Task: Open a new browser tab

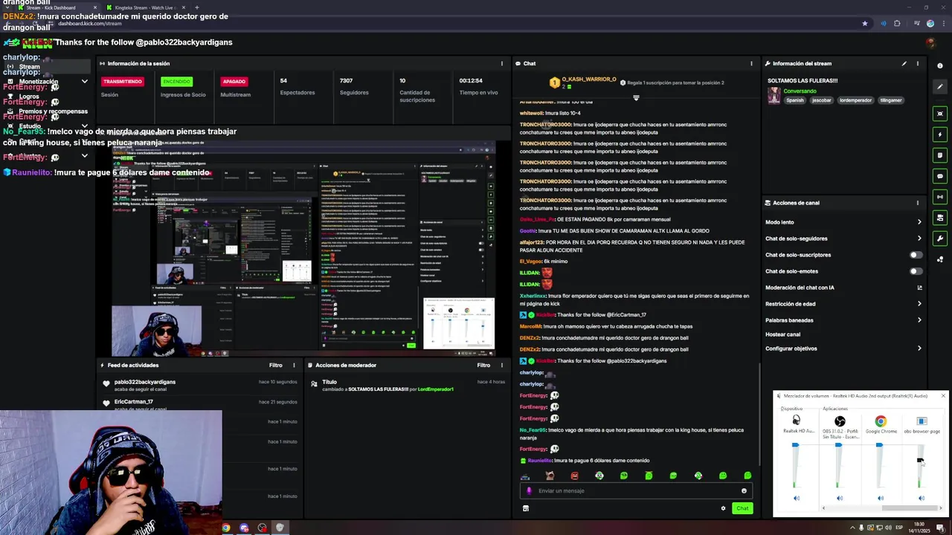Action: click(x=196, y=7)
